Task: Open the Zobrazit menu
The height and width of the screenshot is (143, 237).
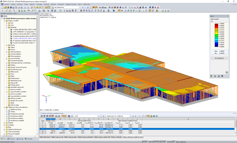Action: click(20, 4)
